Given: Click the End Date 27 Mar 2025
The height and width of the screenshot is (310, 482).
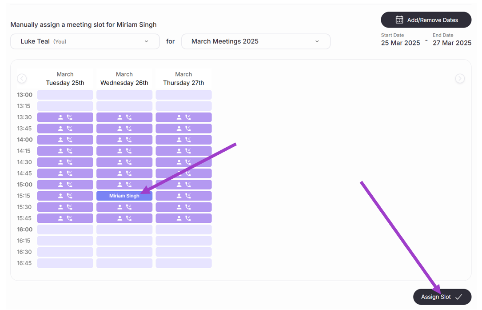Looking at the screenshot, I should tap(452, 43).
